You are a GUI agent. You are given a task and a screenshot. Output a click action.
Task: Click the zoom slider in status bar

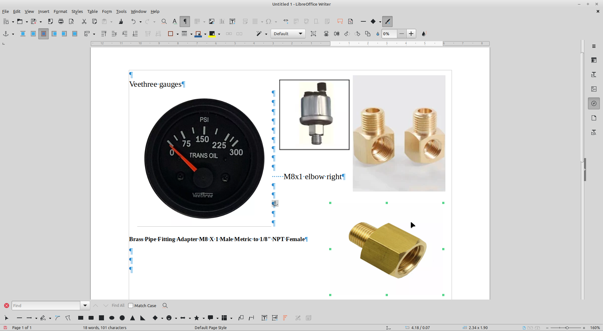[567, 328]
